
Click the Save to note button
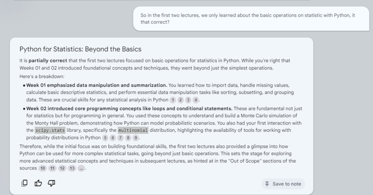coord(283,184)
